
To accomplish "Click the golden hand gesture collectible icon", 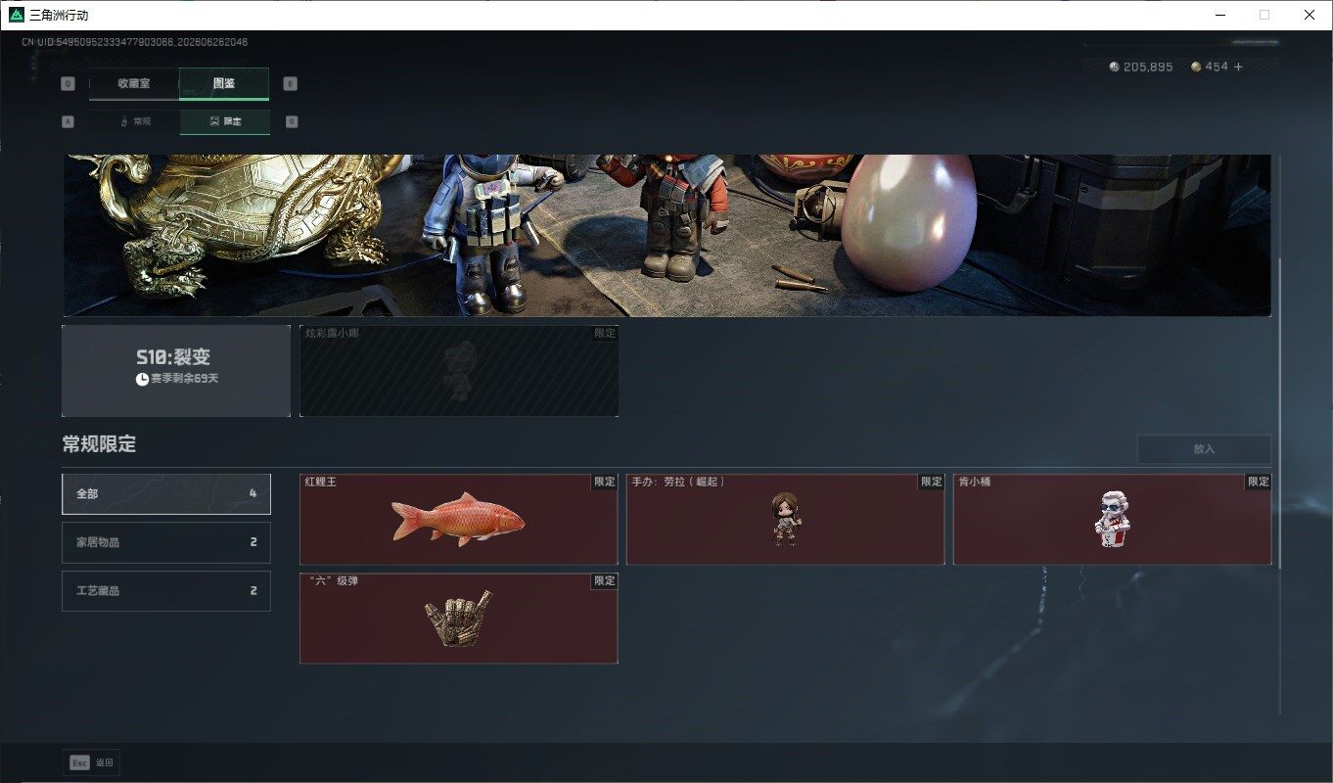I will (458, 618).
